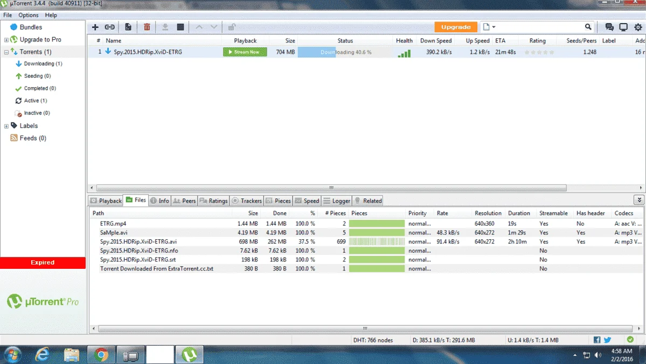Image resolution: width=646 pixels, height=364 pixels.
Task: Click the orange Upgrade button
Action: coord(456,27)
